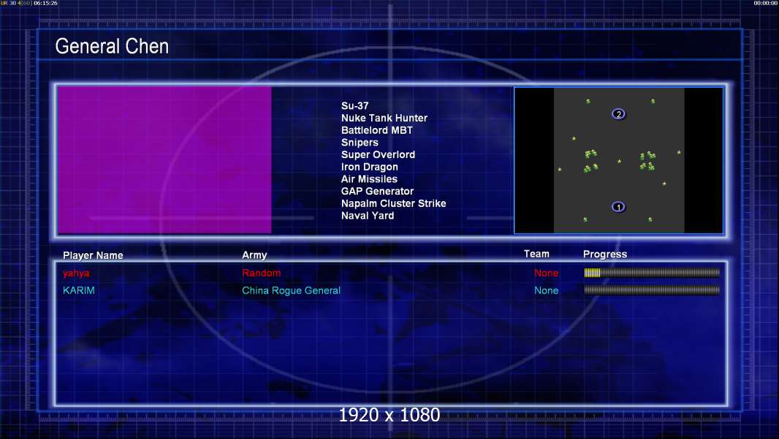
Task: Click the "Team" column header
Action: click(x=536, y=254)
